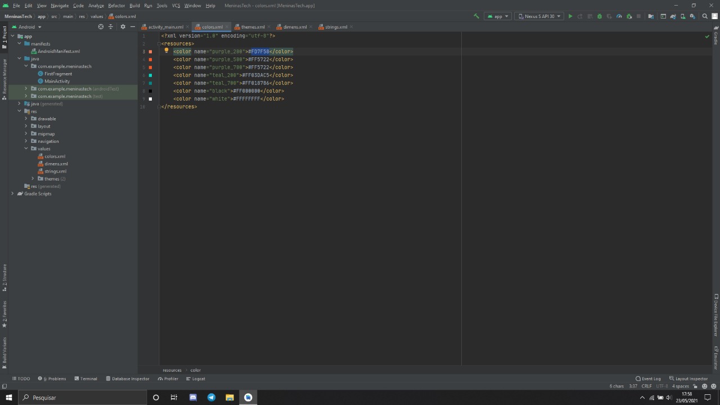The image size is (720, 405).
Task: Click the Make Project hammer icon
Action: 476,16
